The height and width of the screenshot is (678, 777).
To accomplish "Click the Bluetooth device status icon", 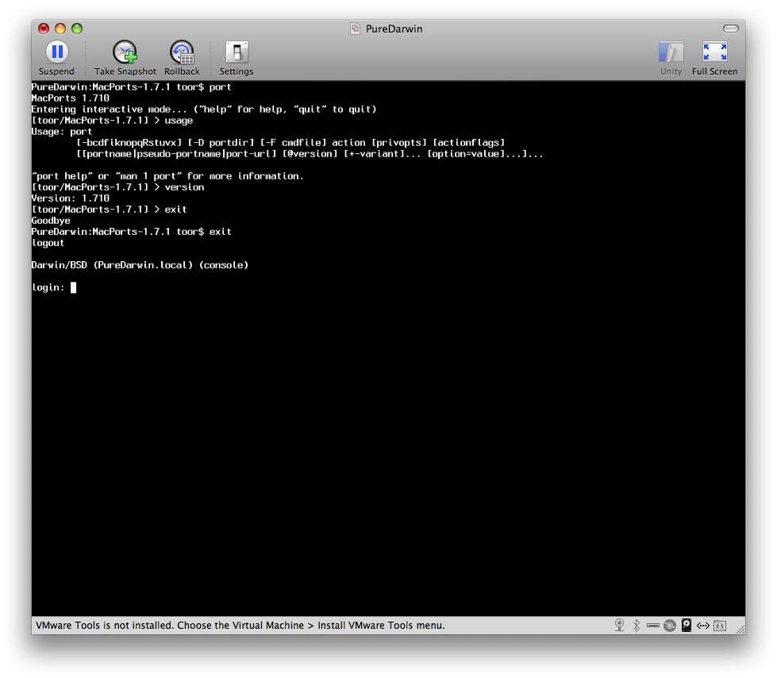I will click(637, 625).
